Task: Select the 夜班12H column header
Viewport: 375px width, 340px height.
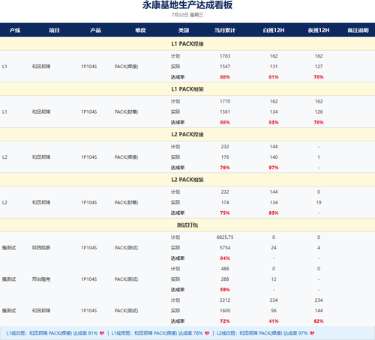Action: (319, 30)
